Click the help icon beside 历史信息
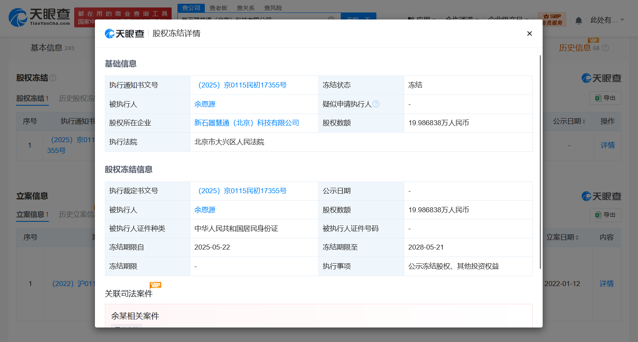The image size is (638, 342). (x=605, y=48)
